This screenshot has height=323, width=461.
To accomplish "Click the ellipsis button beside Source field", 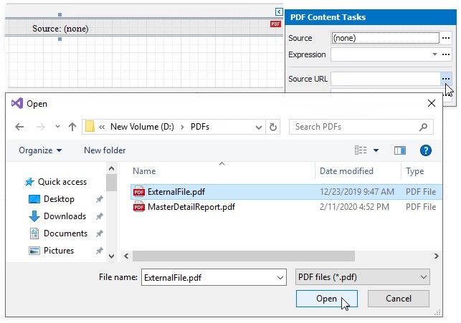I will click(x=446, y=38).
